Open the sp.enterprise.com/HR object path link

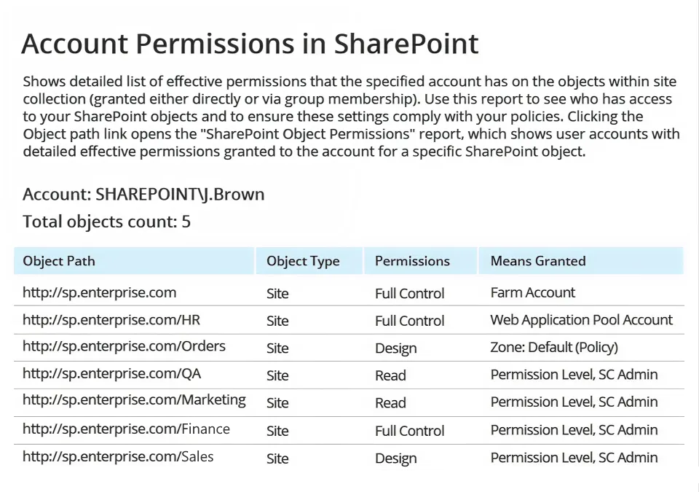pos(111,320)
